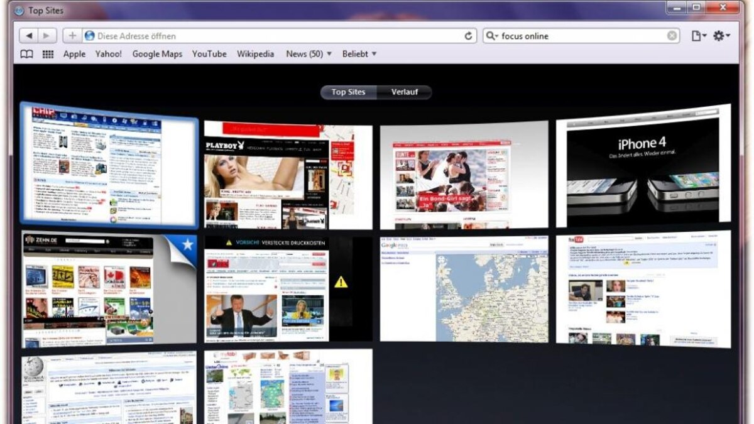754x424 pixels.
Task: Open the Google Maps thumbnail
Action: (464, 289)
